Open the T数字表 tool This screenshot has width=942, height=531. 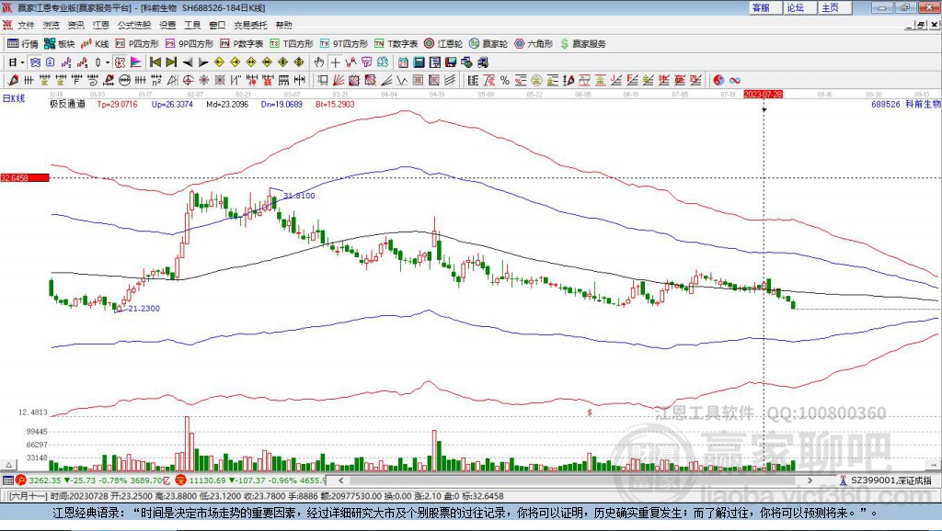click(396, 44)
